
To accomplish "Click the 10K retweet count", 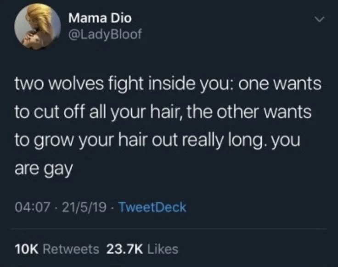I will click(x=27, y=249).
